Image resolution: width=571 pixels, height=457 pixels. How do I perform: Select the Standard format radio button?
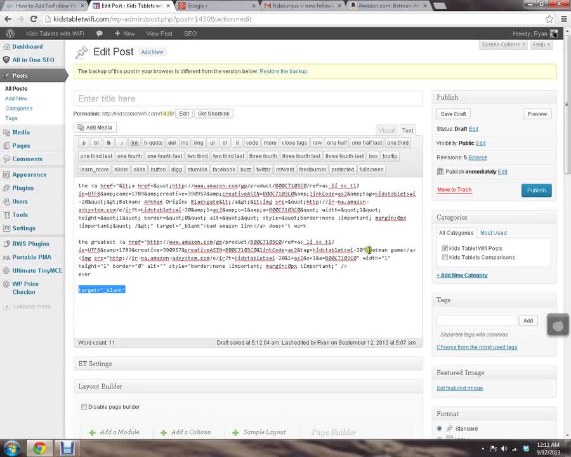[439, 428]
